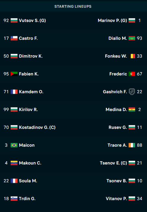Click the Bolivia flag next to Medina D.
Screen dimensions: 147x212
(132, 110)
